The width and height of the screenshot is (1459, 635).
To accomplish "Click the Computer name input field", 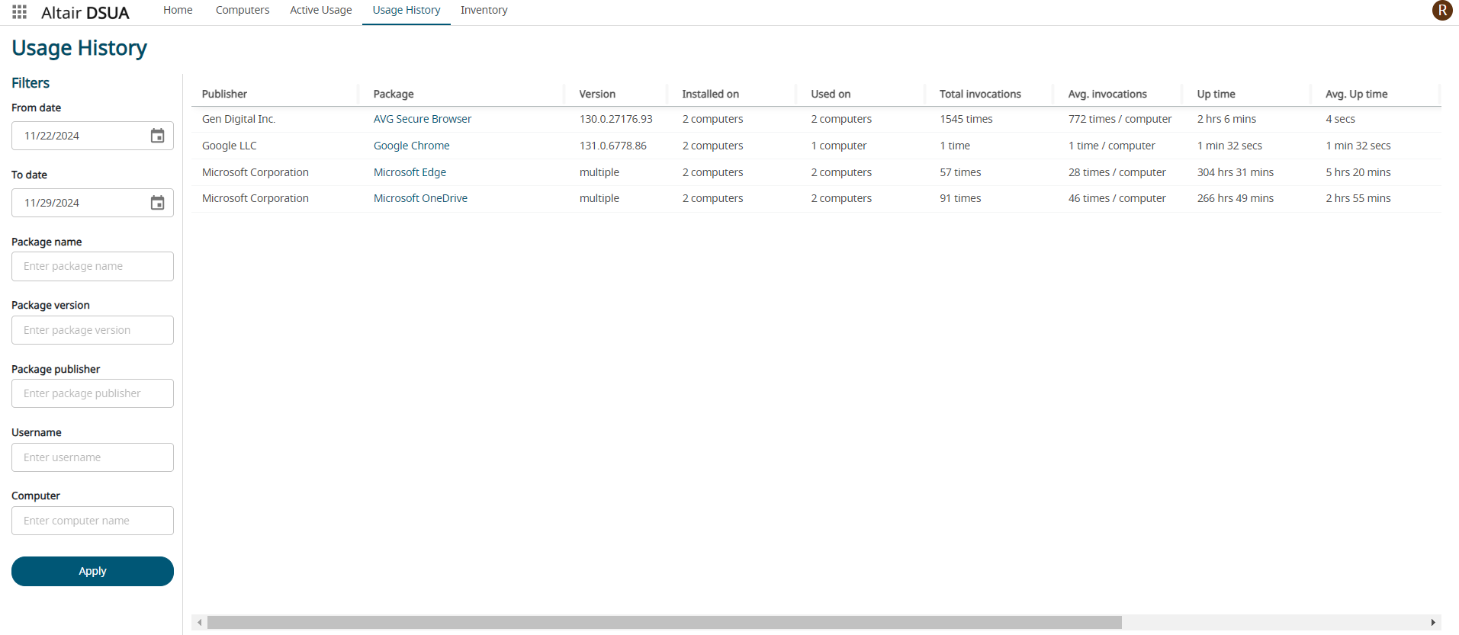I will tap(92, 521).
